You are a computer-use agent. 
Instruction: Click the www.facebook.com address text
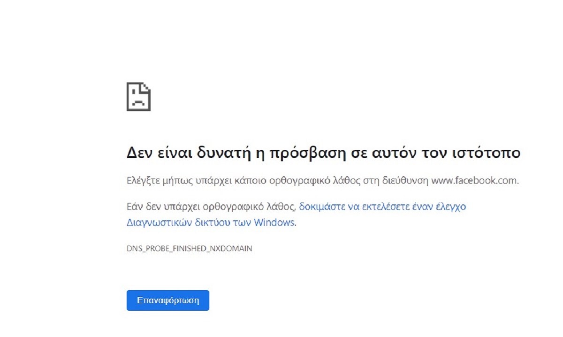pyautogui.click(x=474, y=181)
